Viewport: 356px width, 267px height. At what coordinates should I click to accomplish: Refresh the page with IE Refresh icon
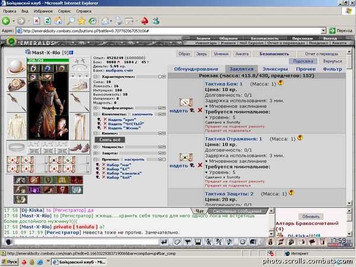[x=47, y=21]
